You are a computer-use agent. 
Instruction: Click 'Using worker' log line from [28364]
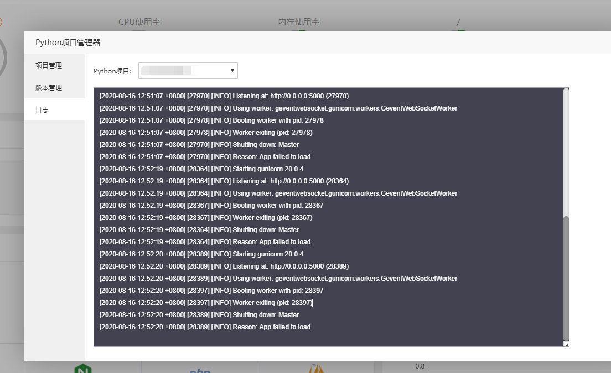click(x=278, y=193)
